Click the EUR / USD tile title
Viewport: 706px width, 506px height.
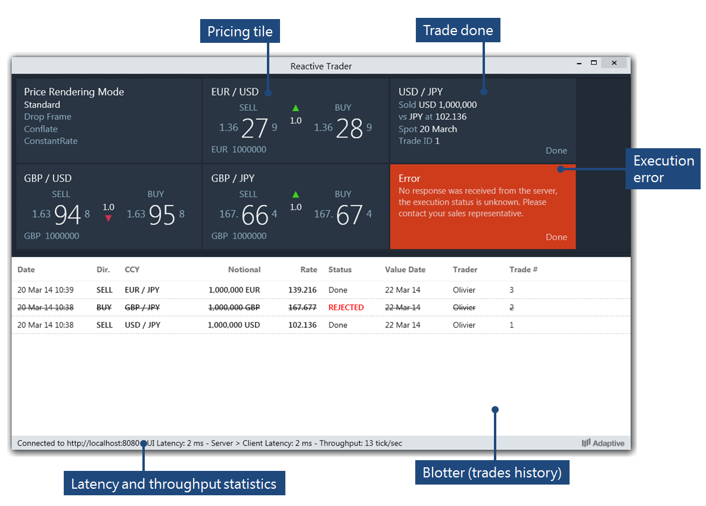(235, 92)
